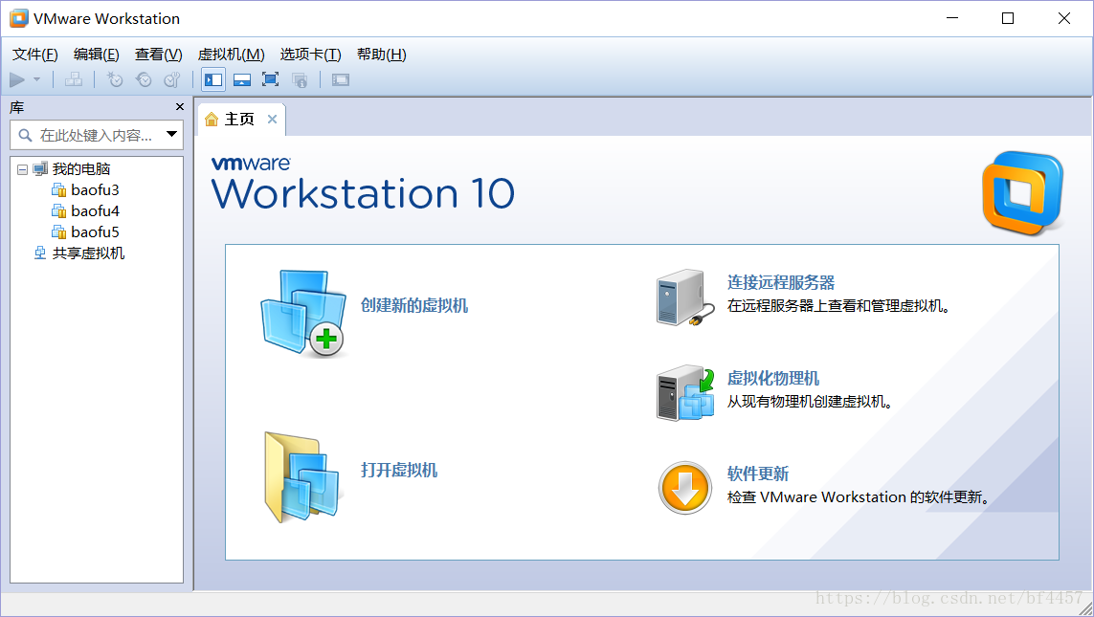1094x617 pixels.
Task: Click the power on play button
Action: click(17, 80)
